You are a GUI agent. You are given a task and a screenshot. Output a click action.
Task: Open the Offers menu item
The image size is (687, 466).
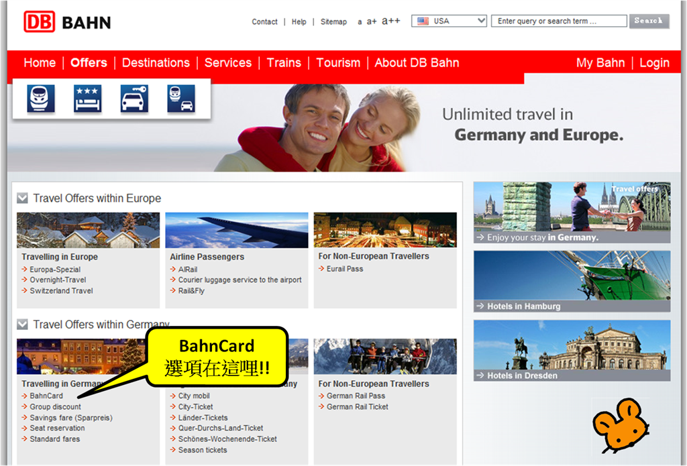(88, 62)
